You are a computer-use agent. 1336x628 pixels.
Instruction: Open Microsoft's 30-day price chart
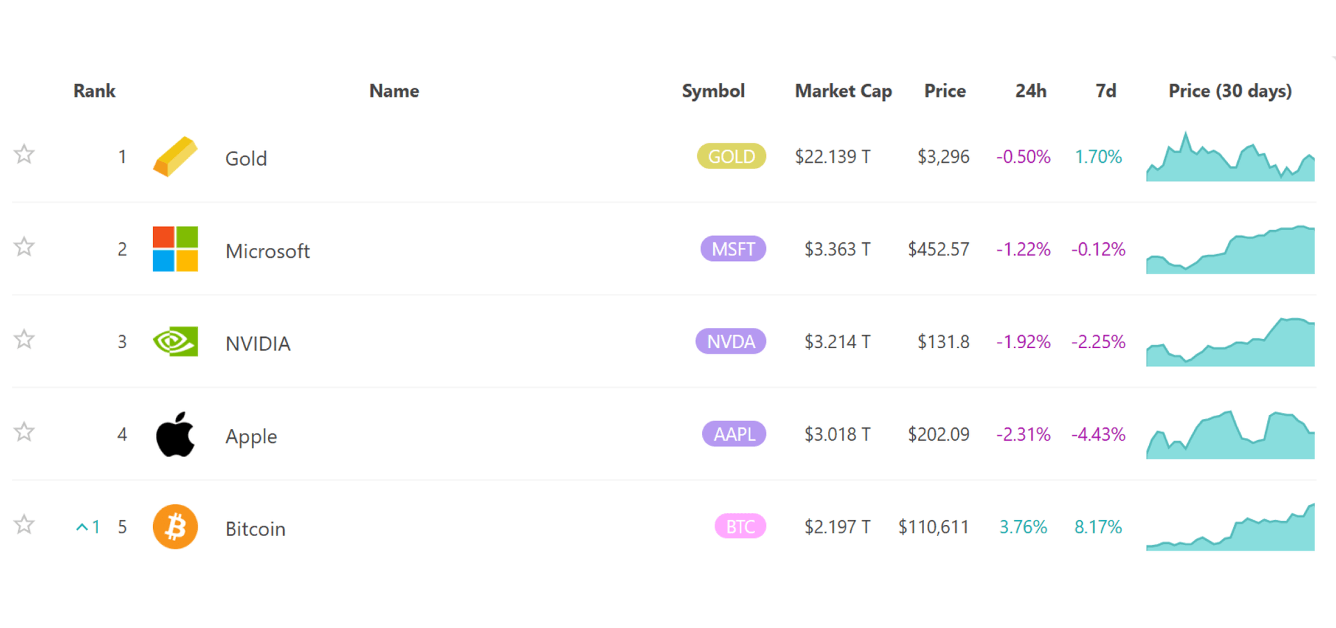coord(1230,249)
